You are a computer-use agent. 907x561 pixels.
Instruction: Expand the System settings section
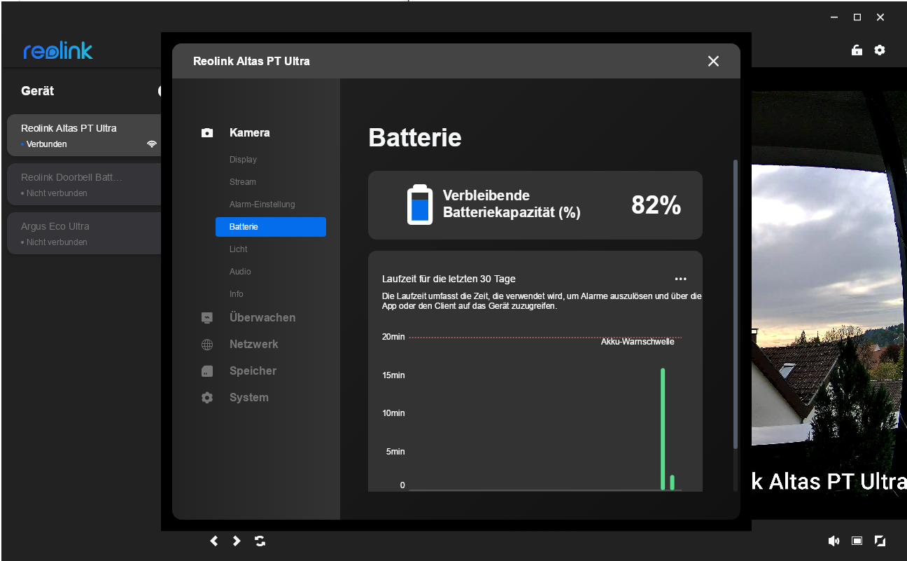(x=248, y=397)
